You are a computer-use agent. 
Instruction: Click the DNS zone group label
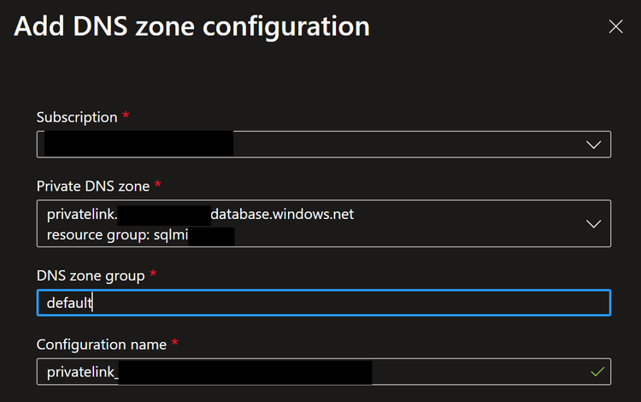91,275
